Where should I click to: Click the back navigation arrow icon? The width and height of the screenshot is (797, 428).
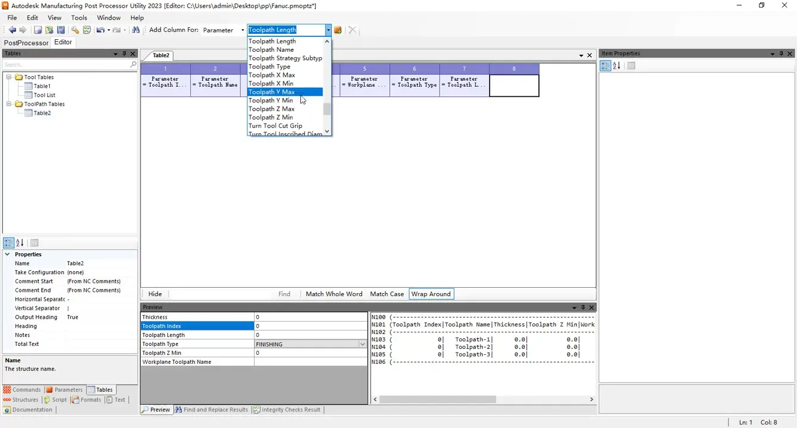tap(12, 30)
